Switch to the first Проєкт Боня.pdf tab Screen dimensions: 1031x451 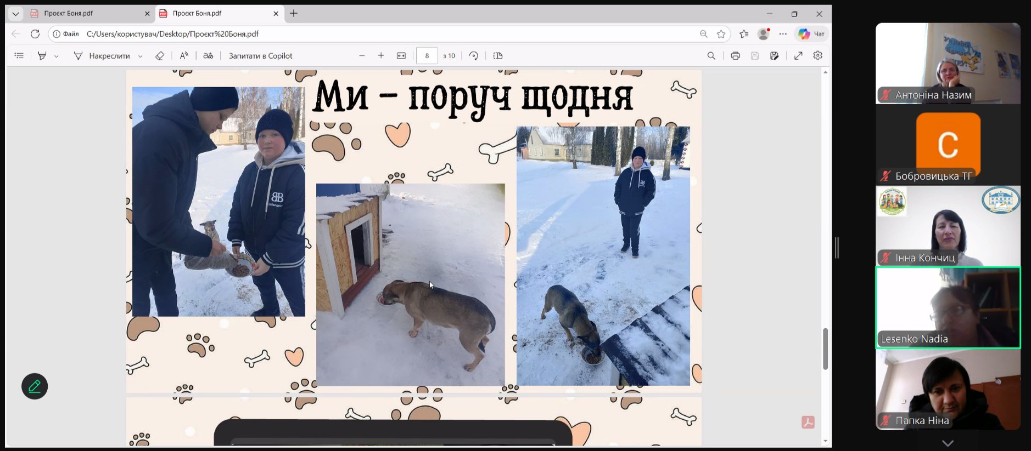[x=88, y=14]
